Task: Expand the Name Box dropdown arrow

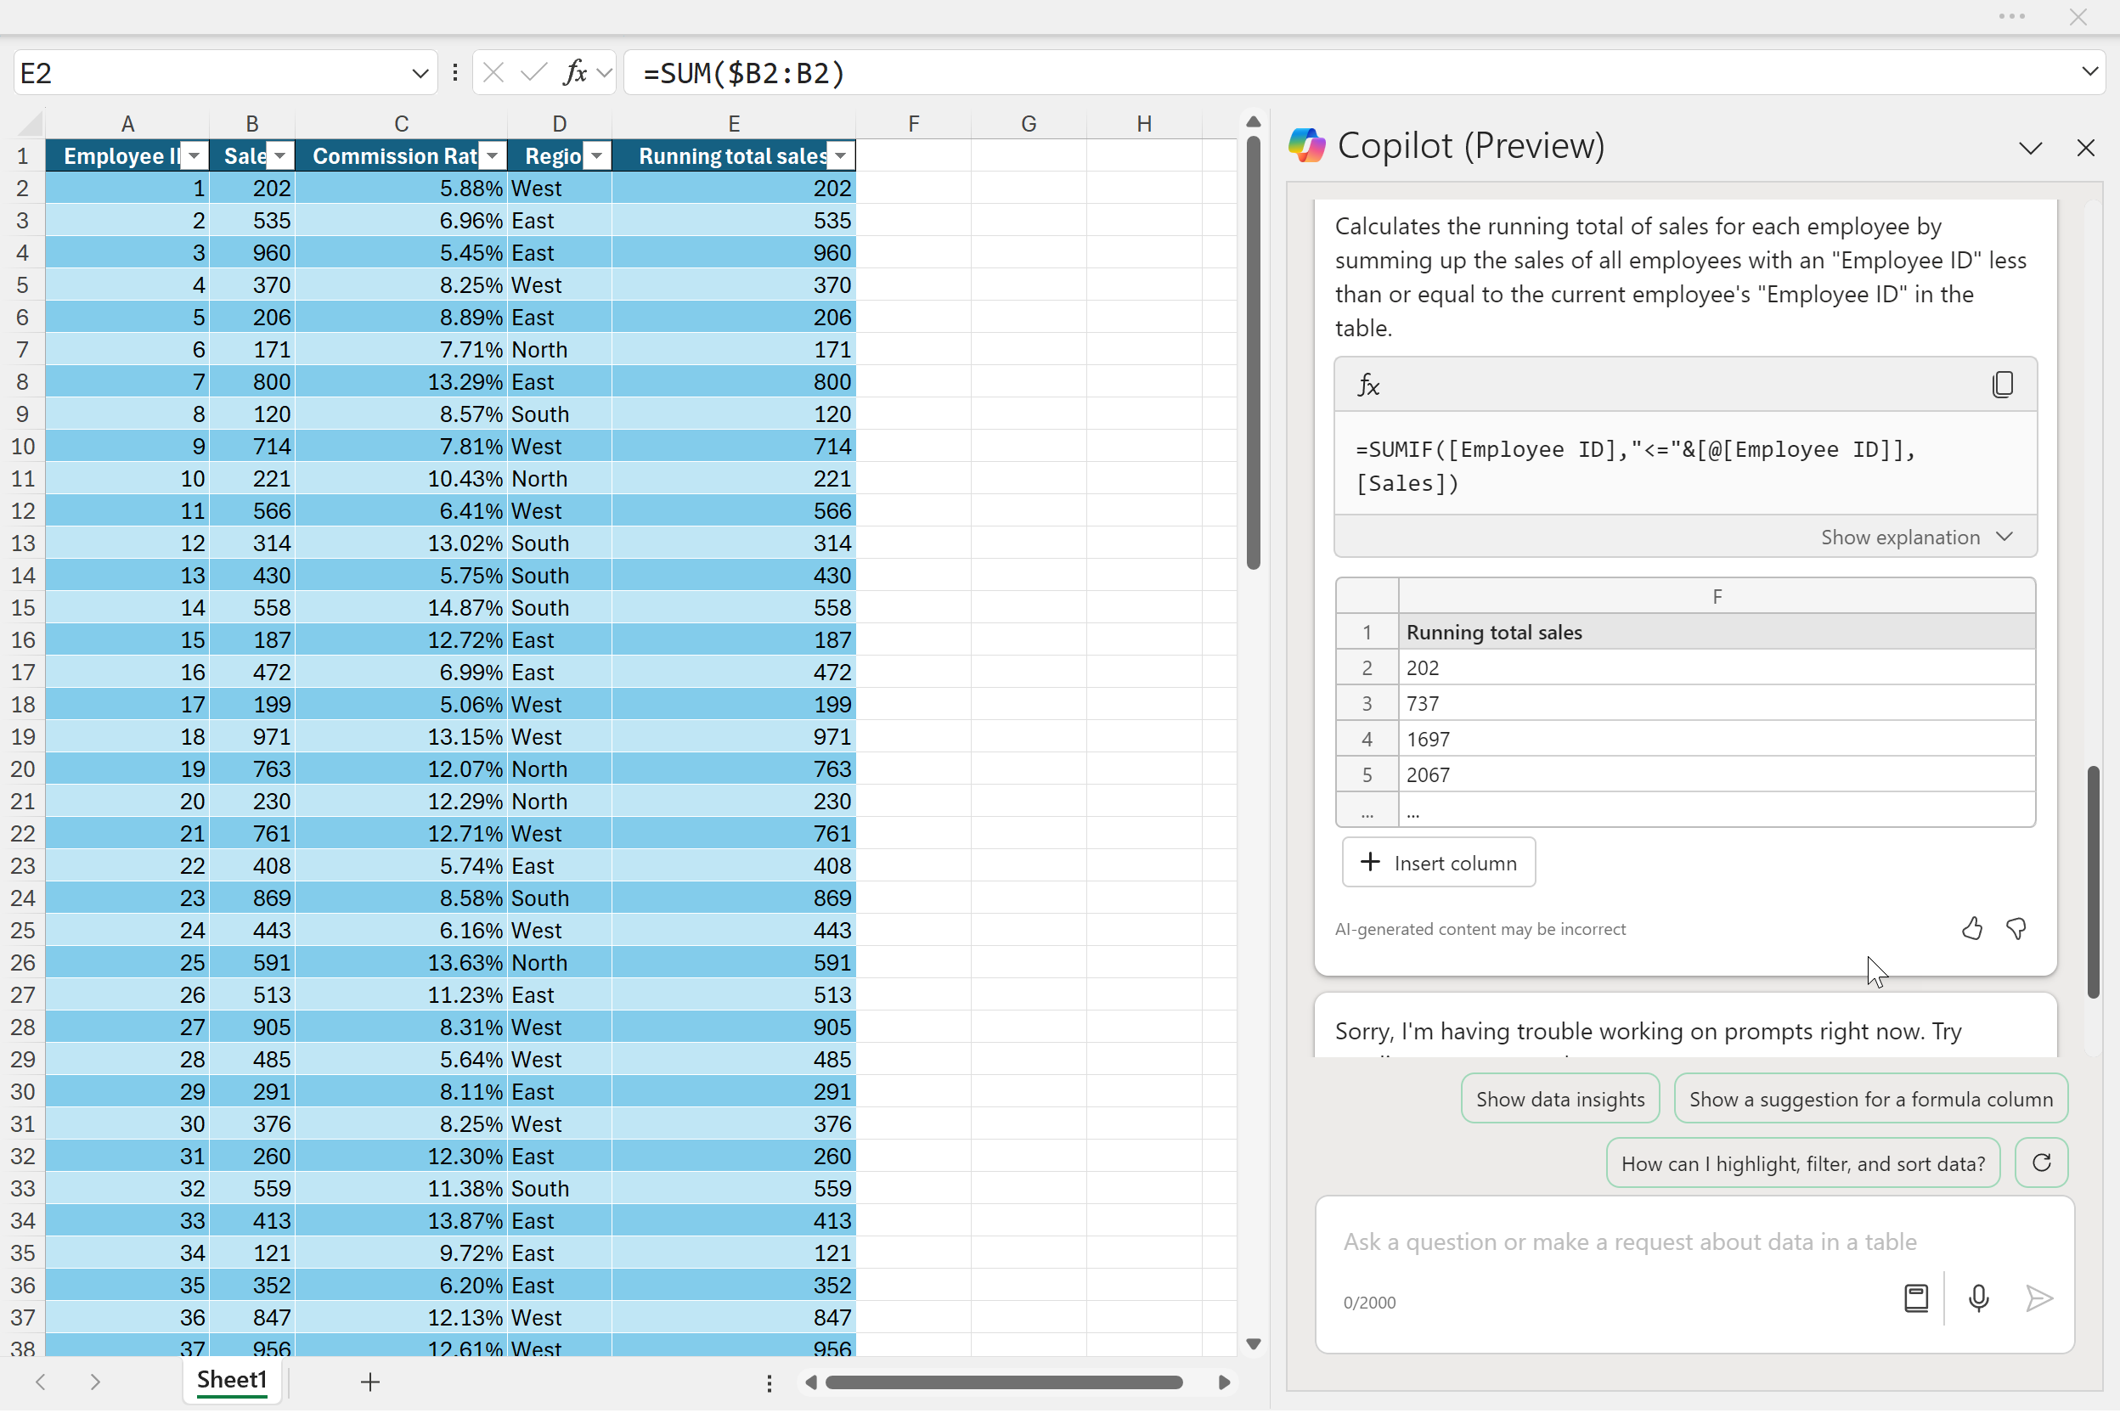Action: coord(420,73)
